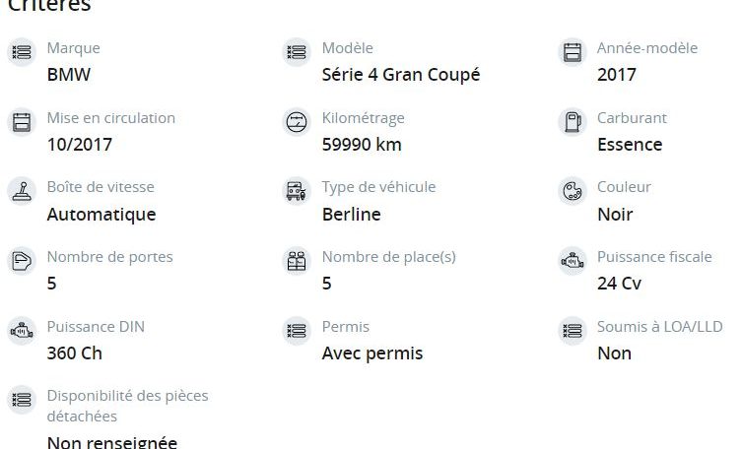
Task: Click the list icon for Soumis à LOA/LLD
Action: click(573, 331)
